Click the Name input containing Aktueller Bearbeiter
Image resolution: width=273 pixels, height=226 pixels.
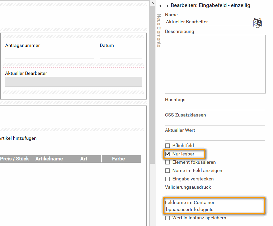(x=207, y=22)
